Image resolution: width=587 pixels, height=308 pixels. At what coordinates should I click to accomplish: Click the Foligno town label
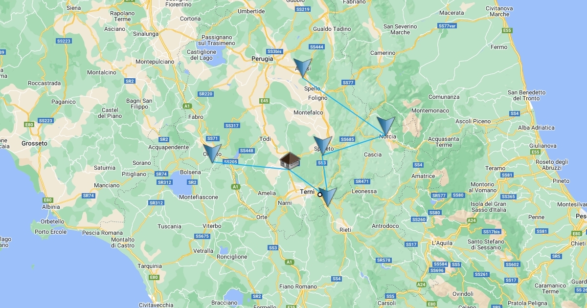point(317,97)
